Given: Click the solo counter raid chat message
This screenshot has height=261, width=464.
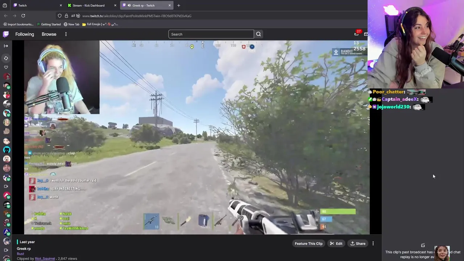Looking at the screenshot, I should 73,181.
